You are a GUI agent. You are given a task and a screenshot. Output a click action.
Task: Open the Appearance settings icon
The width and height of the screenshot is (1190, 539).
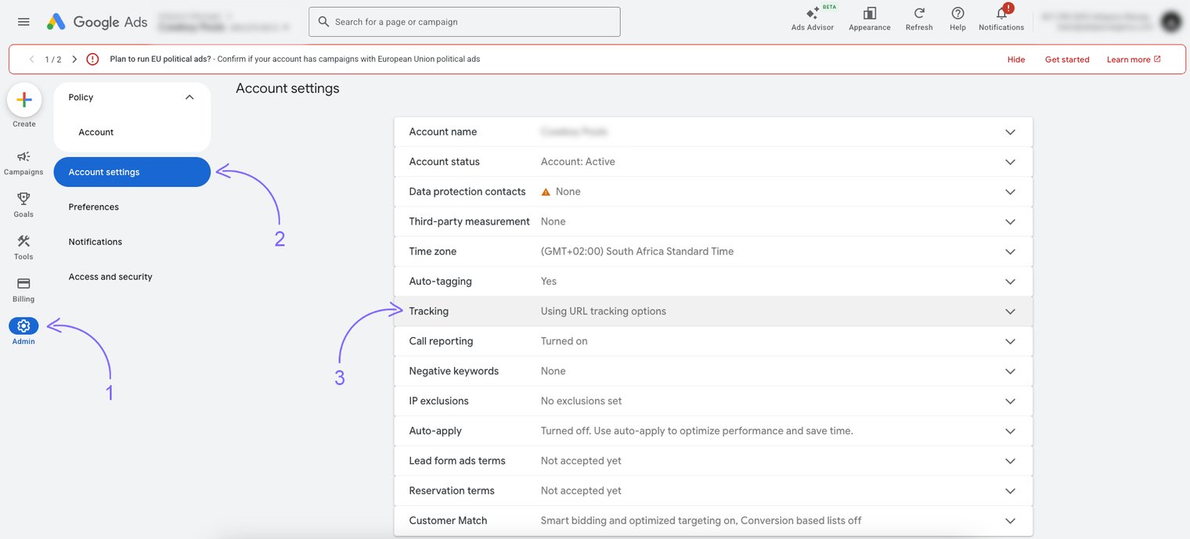(x=869, y=14)
